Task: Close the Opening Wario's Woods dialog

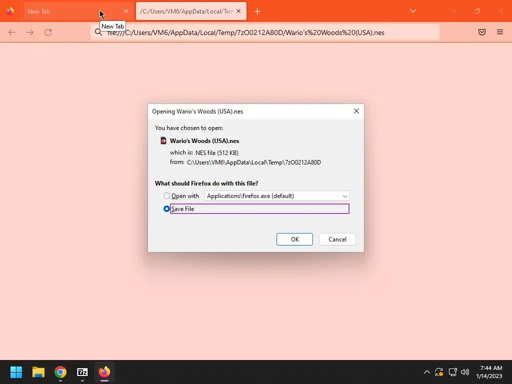Action: pos(356,111)
